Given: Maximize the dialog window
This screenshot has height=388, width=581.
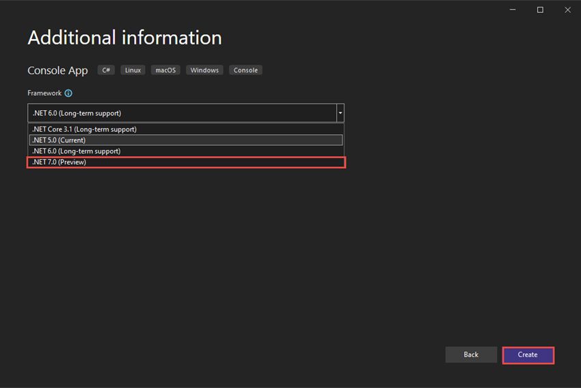Looking at the screenshot, I should (x=540, y=10).
